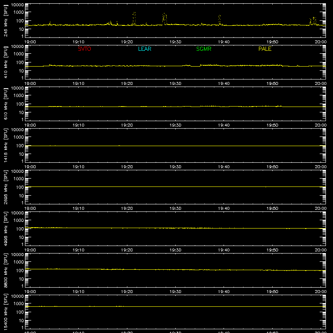Select the 1415 MHz [SFU] axis title
This screenshot has height=333, width=333.
click(x=5, y=145)
